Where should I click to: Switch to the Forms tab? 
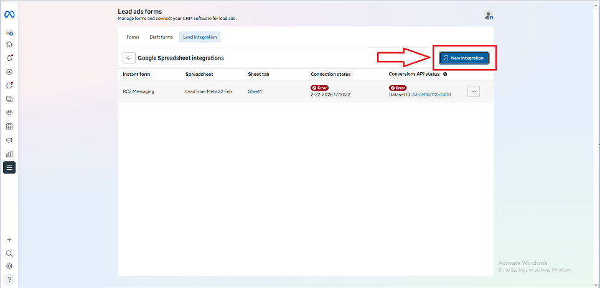pyautogui.click(x=133, y=37)
